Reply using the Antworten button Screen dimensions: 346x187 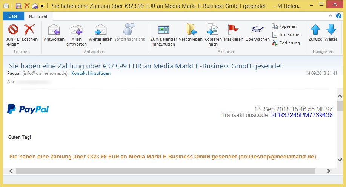[54, 33]
